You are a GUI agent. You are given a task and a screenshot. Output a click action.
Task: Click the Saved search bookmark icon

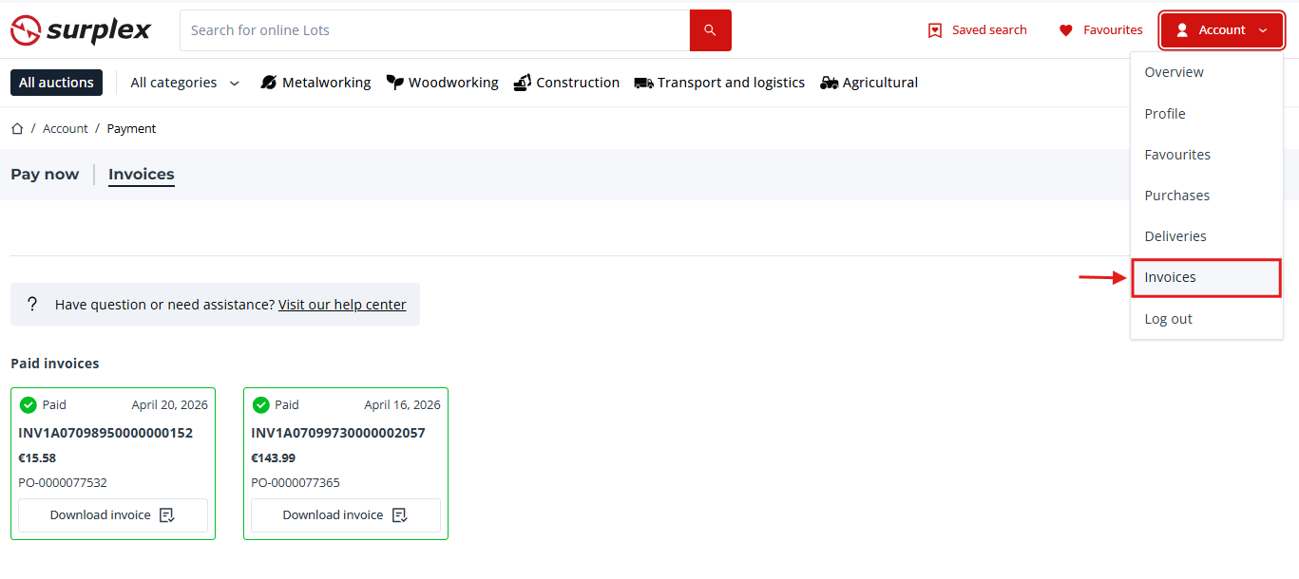(x=935, y=30)
